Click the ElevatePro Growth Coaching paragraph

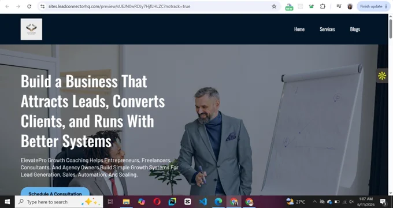[x=99, y=168]
